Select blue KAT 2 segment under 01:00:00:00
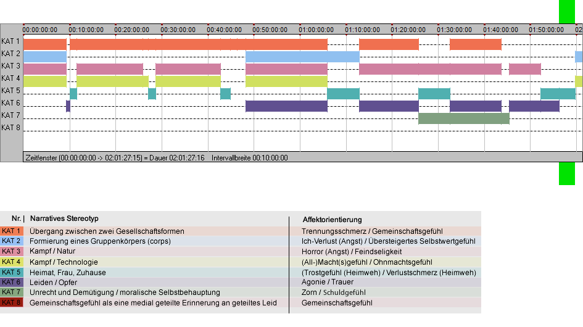 pyautogui.click(x=303, y=57)
